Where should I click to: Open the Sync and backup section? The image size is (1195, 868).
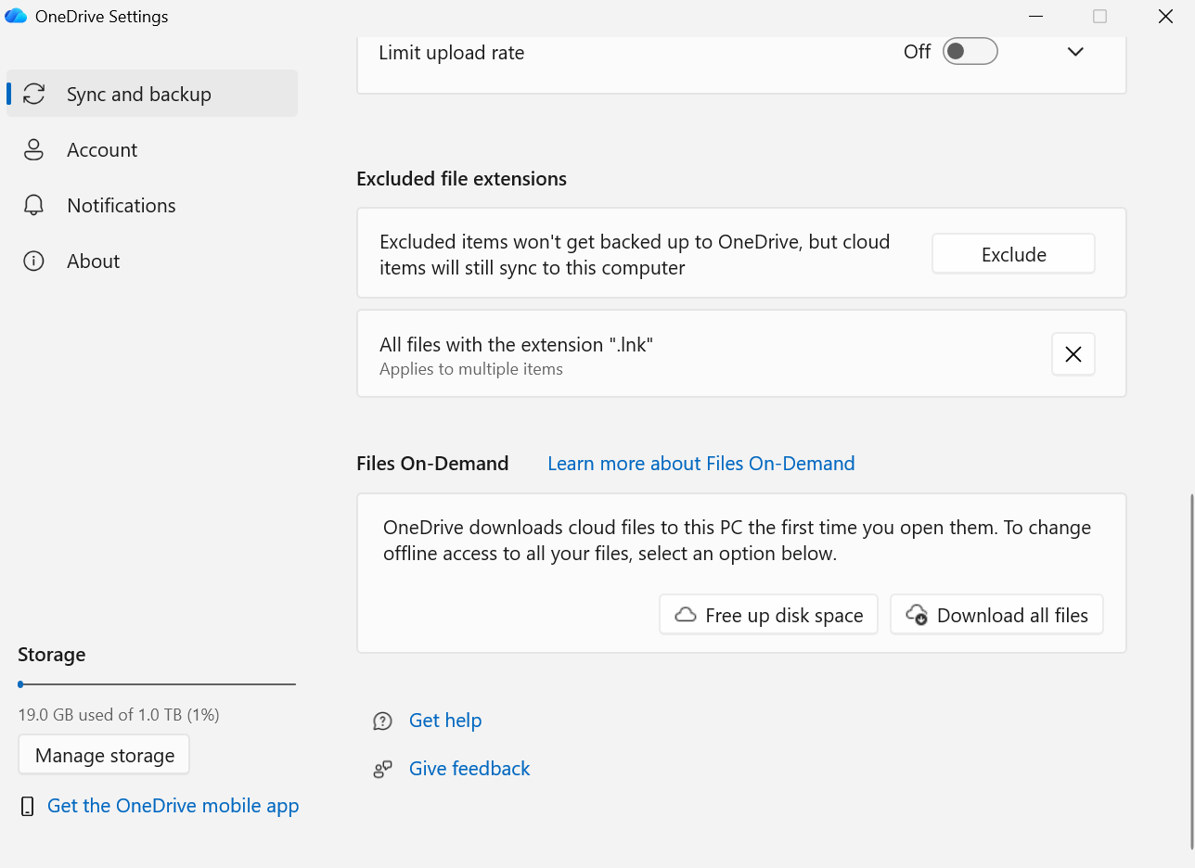point(152,94)
